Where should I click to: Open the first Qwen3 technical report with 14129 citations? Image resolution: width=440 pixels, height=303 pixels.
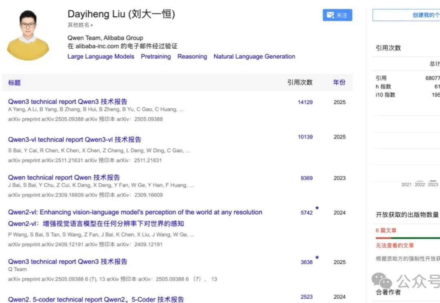pos(68,101)
